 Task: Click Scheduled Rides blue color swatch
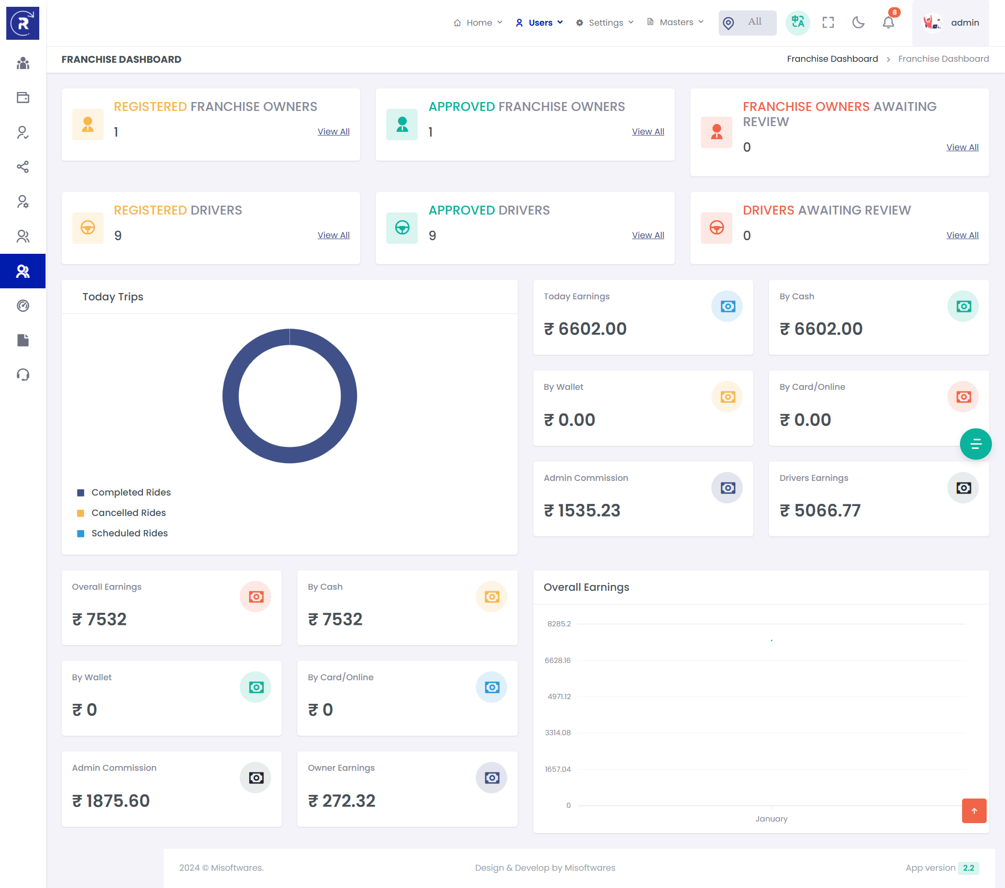81,534
